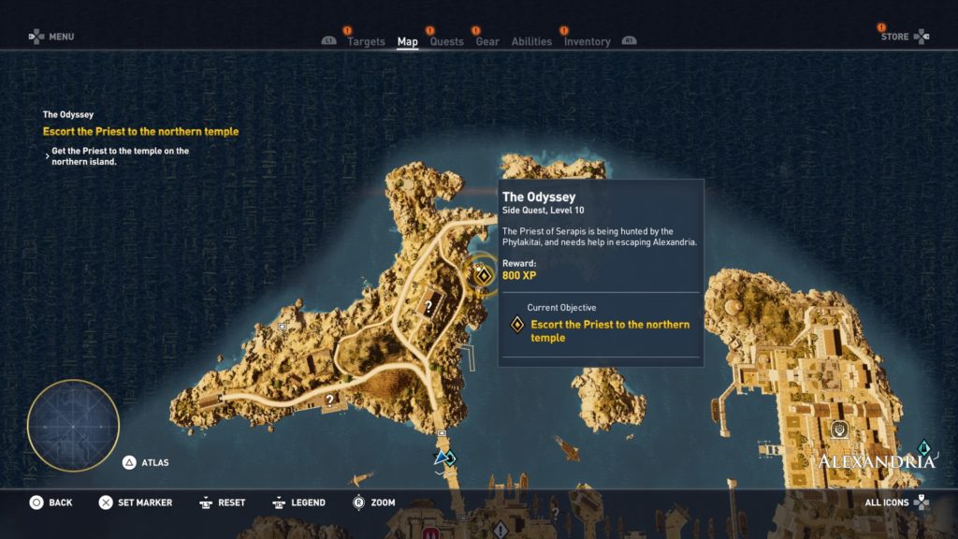Image resolution: width=958 pixels, height=539 pixels.
Task: Click the Legend d-pad icon
Action: click(279, 503)
